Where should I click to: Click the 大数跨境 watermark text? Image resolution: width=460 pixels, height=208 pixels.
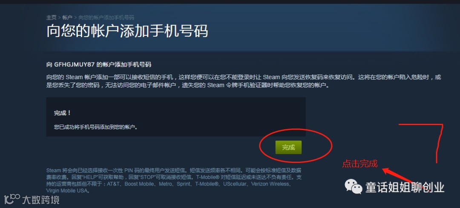coord(41,199)
